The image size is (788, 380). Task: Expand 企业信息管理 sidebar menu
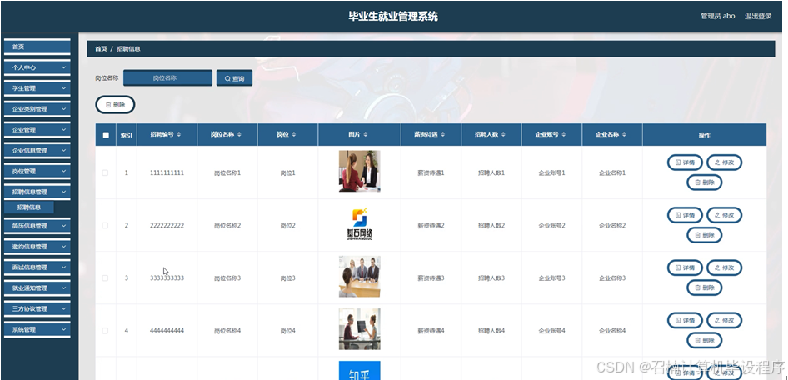37,150
